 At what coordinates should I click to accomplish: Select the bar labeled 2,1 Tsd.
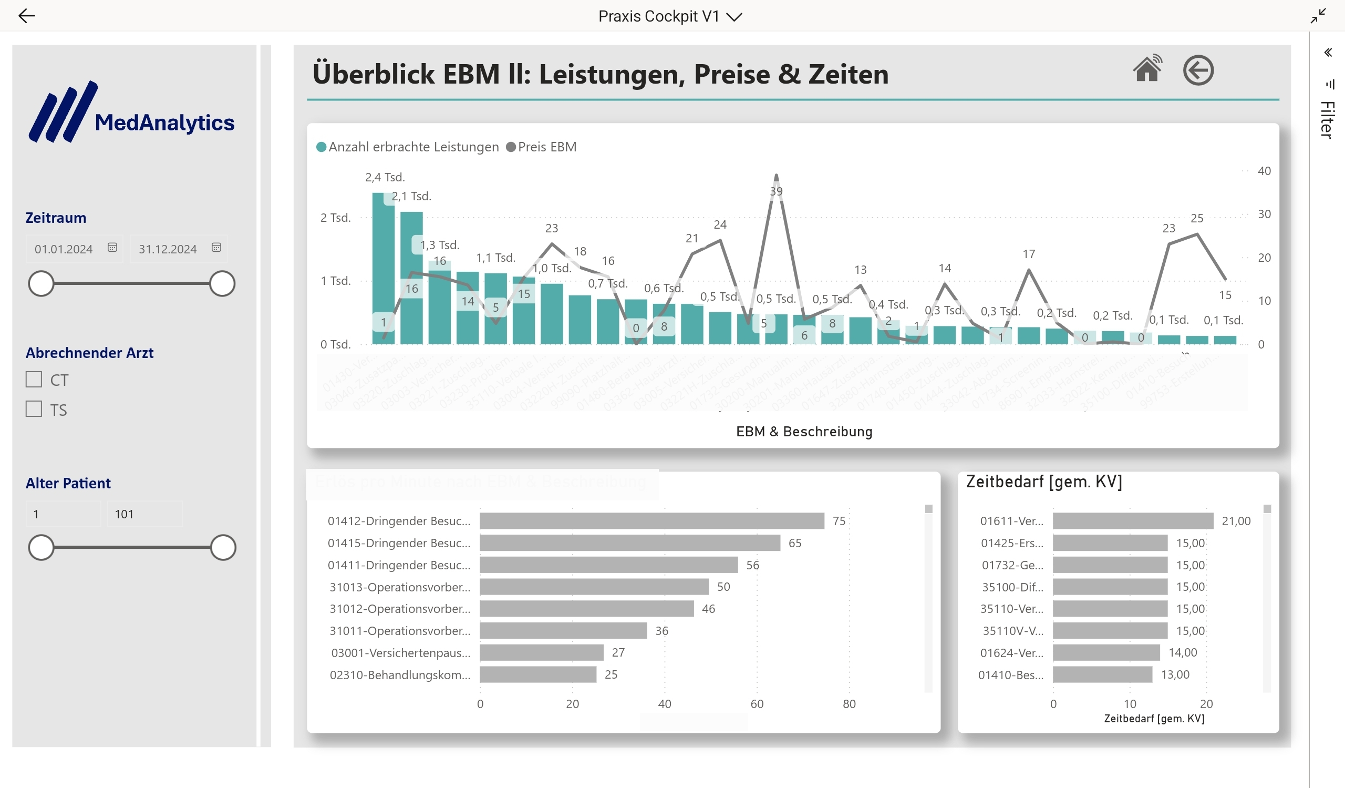tap(411, 278)
